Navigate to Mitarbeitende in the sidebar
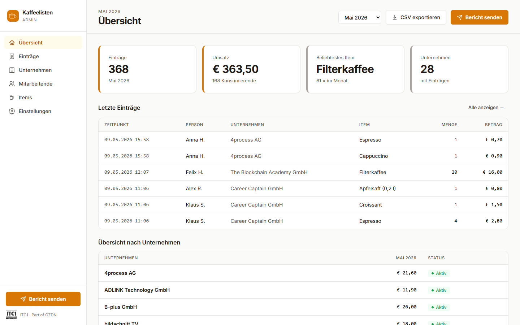Screen dimensions: 520x325 click(43, 84)
